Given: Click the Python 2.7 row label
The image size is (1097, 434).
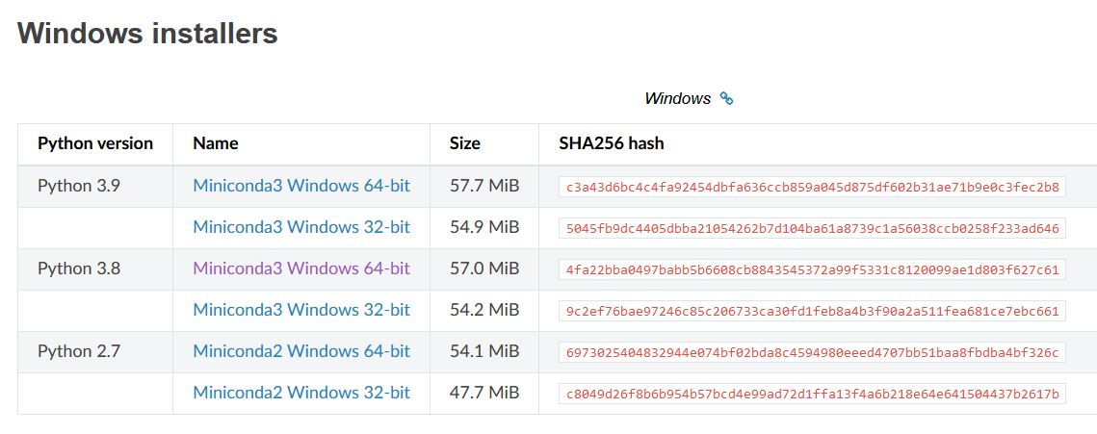Looking at the screenshot, I should coord(79,351).
